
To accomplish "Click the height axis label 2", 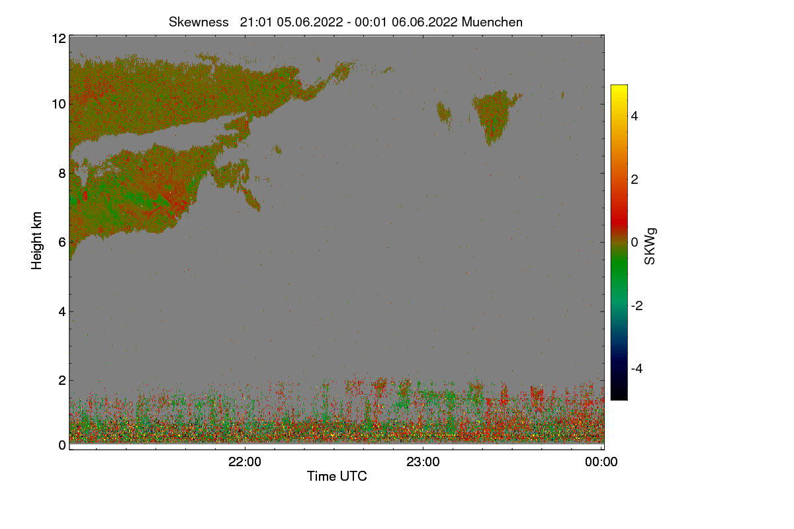I will pyautogui.click(x=62, y=380).
